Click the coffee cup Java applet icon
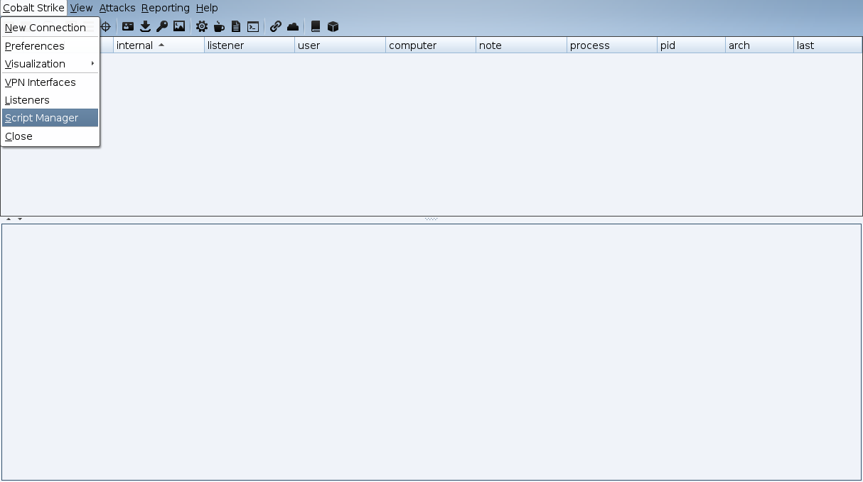863x482 pixels. click(x=219, y=27)
